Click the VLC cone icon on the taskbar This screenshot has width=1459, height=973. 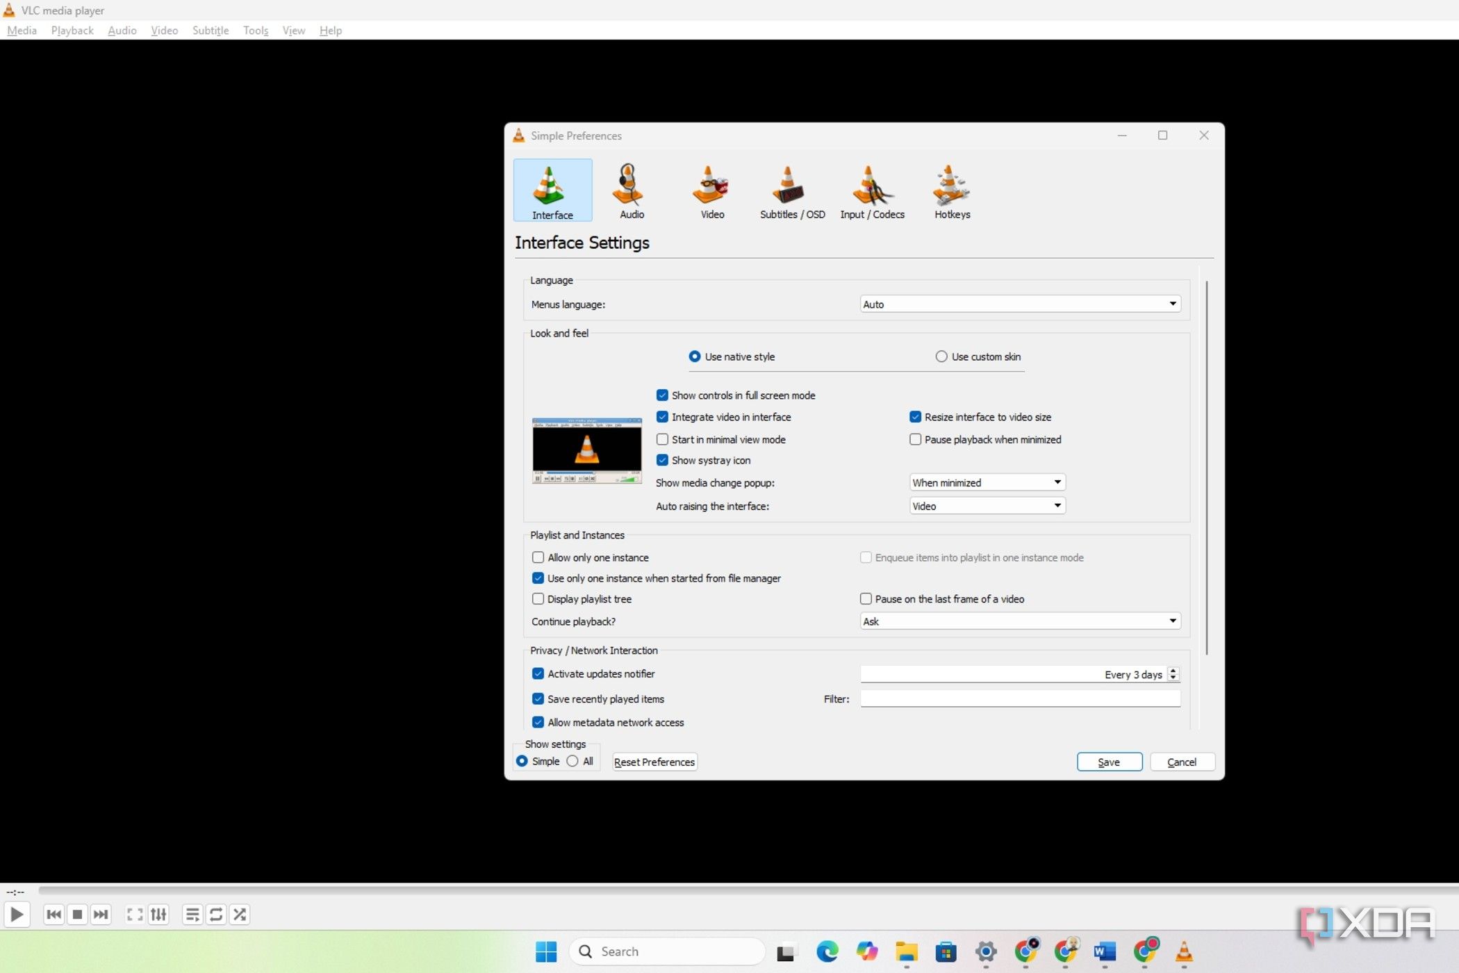1184,951
